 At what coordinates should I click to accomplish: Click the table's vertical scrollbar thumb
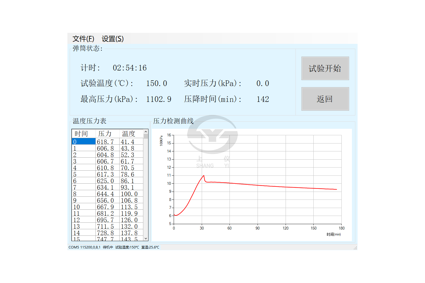(x=146, y=136)
